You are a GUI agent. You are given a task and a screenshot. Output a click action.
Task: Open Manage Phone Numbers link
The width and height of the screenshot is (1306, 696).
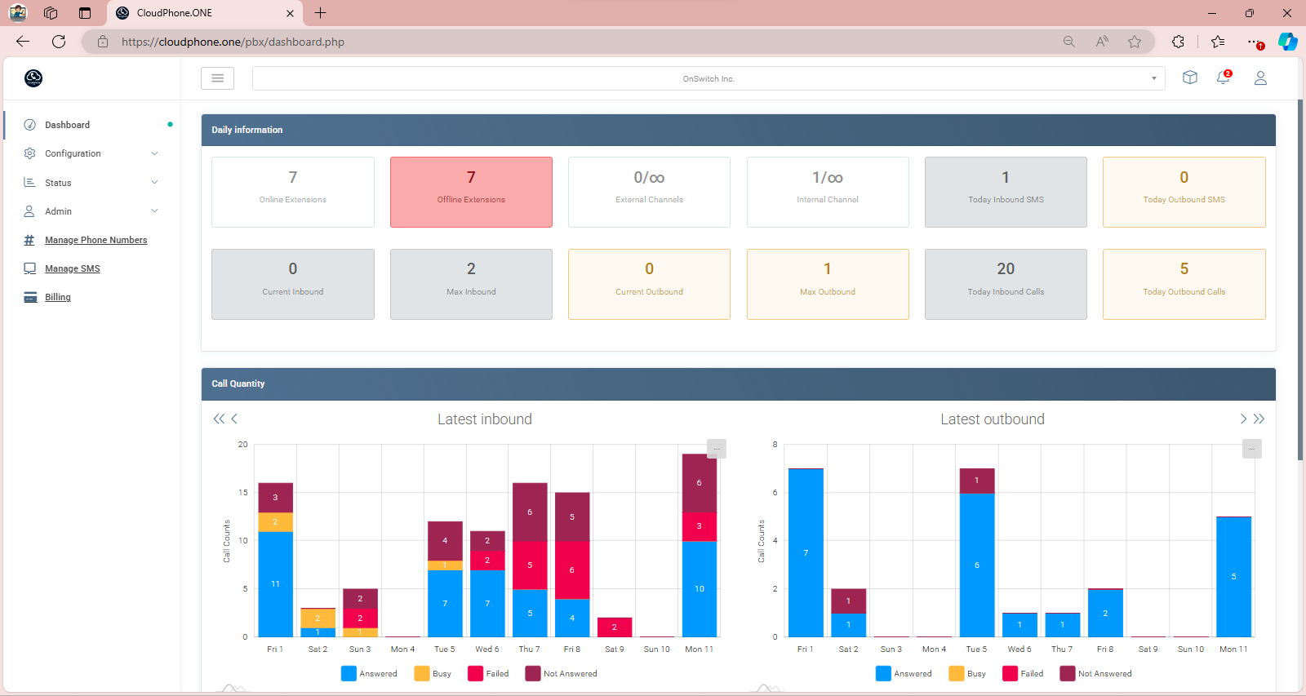point(96,240)
